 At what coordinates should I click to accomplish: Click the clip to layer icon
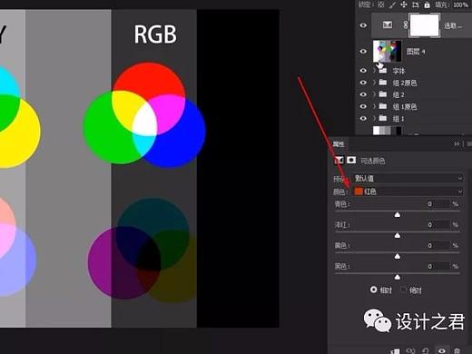coord(395,351)
